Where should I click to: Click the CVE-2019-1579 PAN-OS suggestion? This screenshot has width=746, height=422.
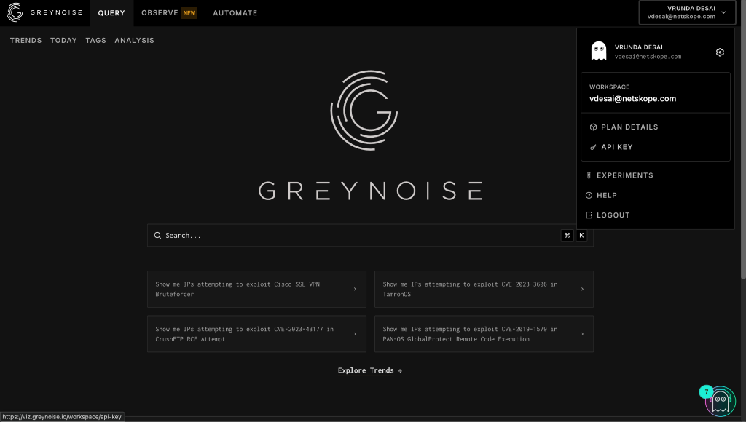click(484, 334)
